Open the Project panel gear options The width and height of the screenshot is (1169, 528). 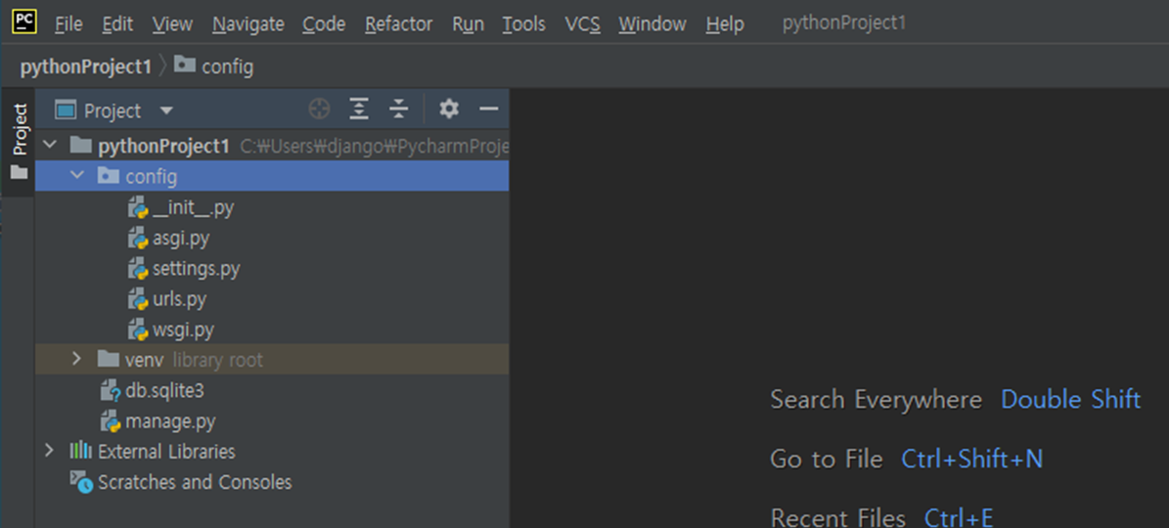coord(449,110)
